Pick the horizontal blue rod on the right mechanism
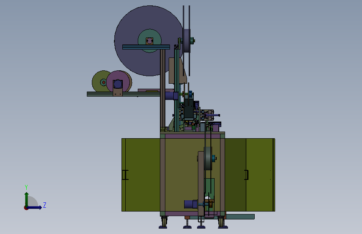The height and width of the screenshot is (234, 362). click(213, 115)
